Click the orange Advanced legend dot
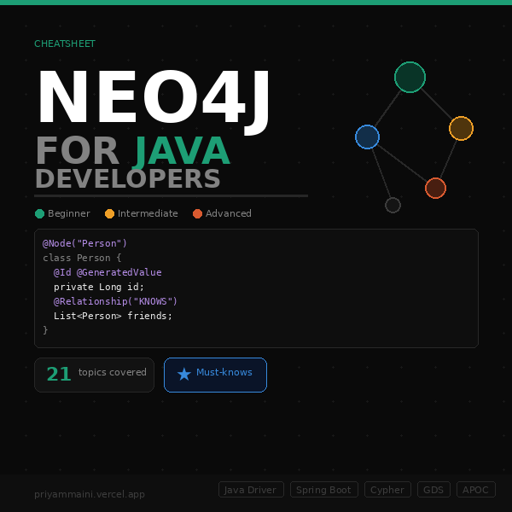This screenshot has height=512, width=512. [197, 213]
